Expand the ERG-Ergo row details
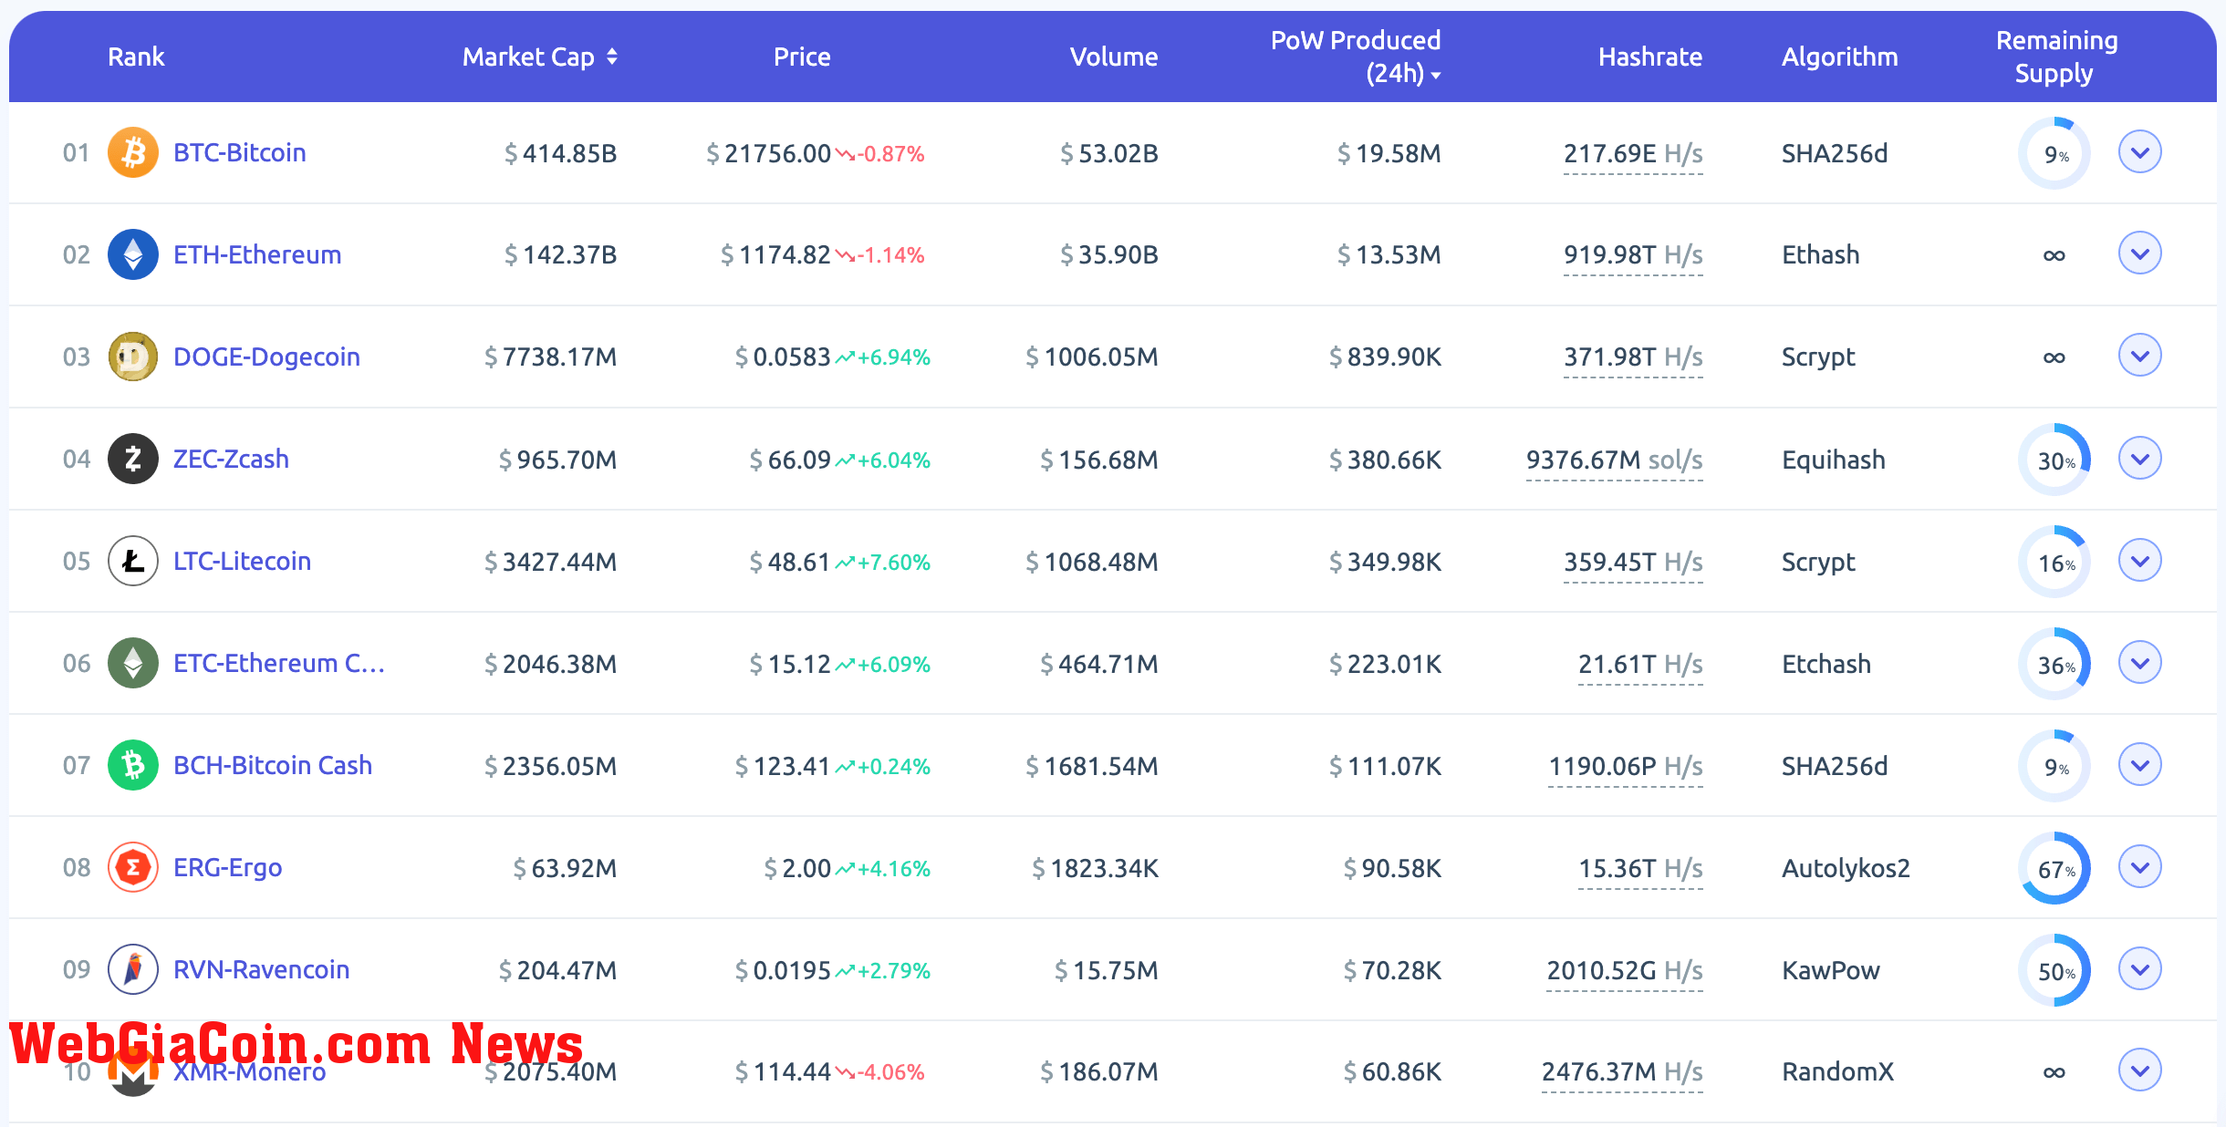The height and width of the screenshot is (1127, 2226). pos(2140,866)
